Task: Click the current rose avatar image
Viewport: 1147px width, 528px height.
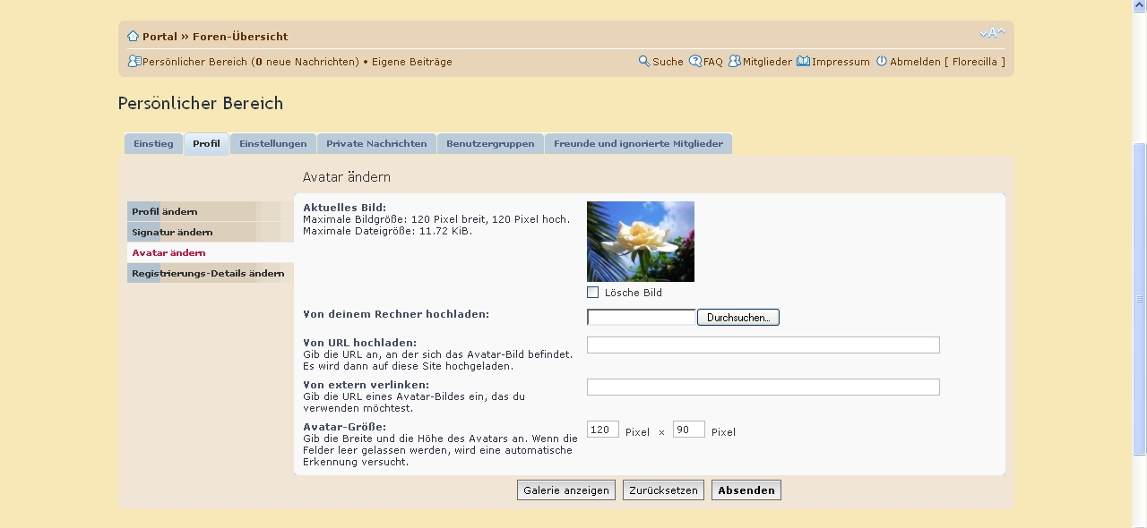Action: click(640, 242)
